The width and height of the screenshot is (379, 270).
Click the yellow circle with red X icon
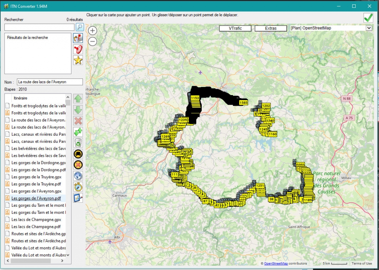(x=78, y=165)
